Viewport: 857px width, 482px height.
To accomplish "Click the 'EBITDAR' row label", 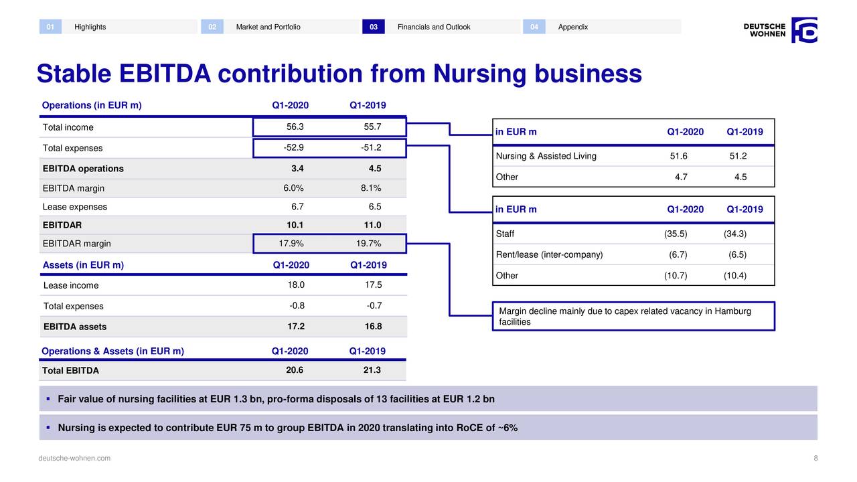I will tap(62, 226).
